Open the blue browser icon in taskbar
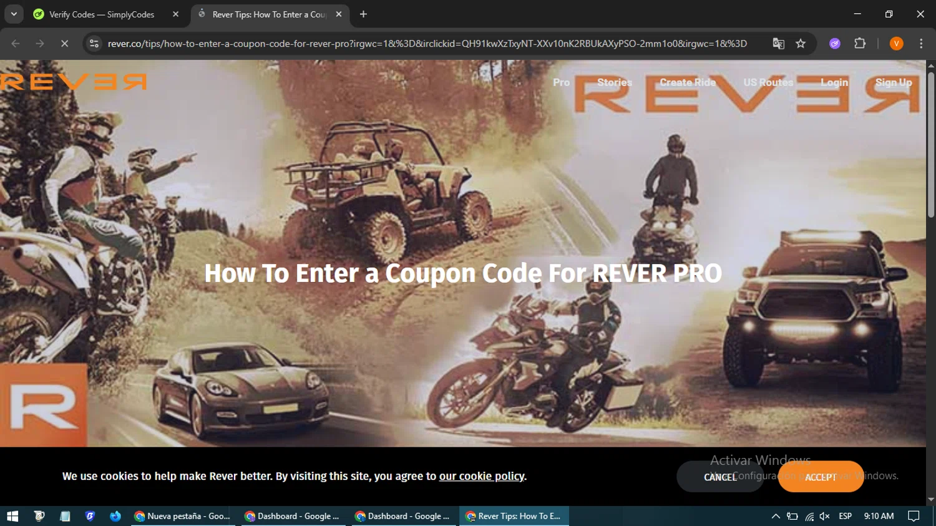This screenshot has width=936, height=526. 115,516
